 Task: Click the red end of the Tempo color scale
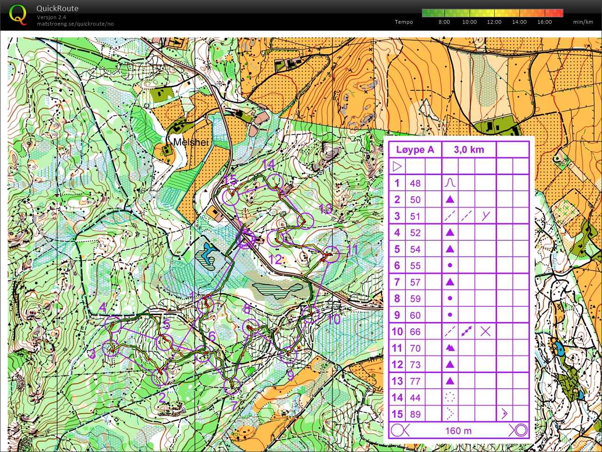pyautogui.click(x=556, y=13)
